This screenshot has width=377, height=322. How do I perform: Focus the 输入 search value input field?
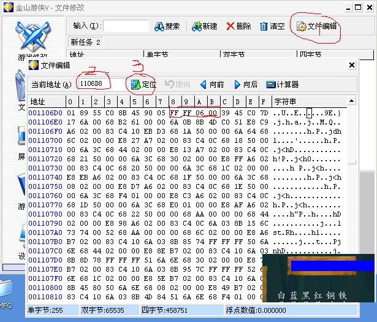point(126,26)
